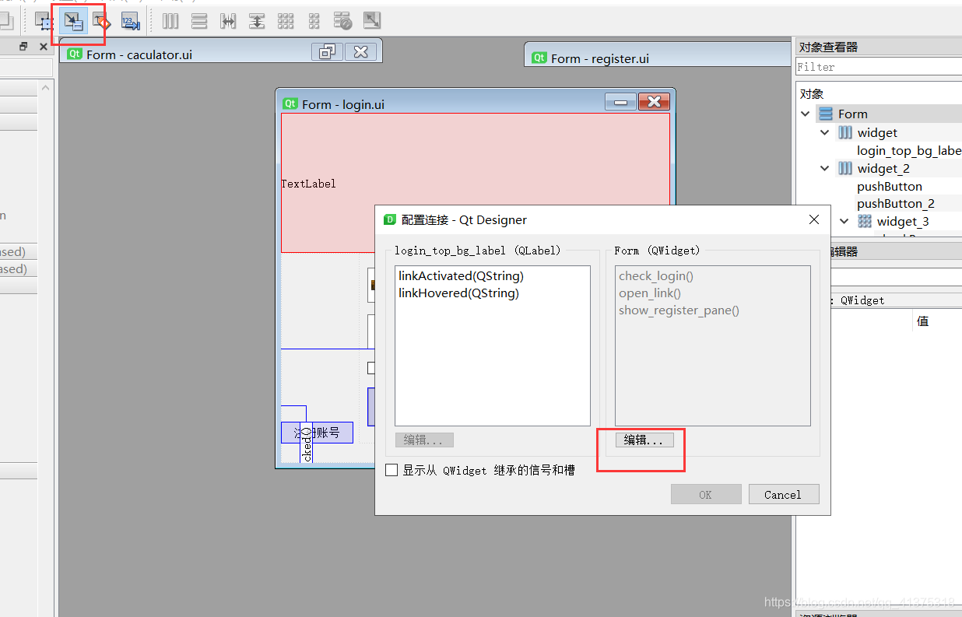962x617 pixels.
Task: Collapse the widget node in object tree
Action: pos(825,132)
